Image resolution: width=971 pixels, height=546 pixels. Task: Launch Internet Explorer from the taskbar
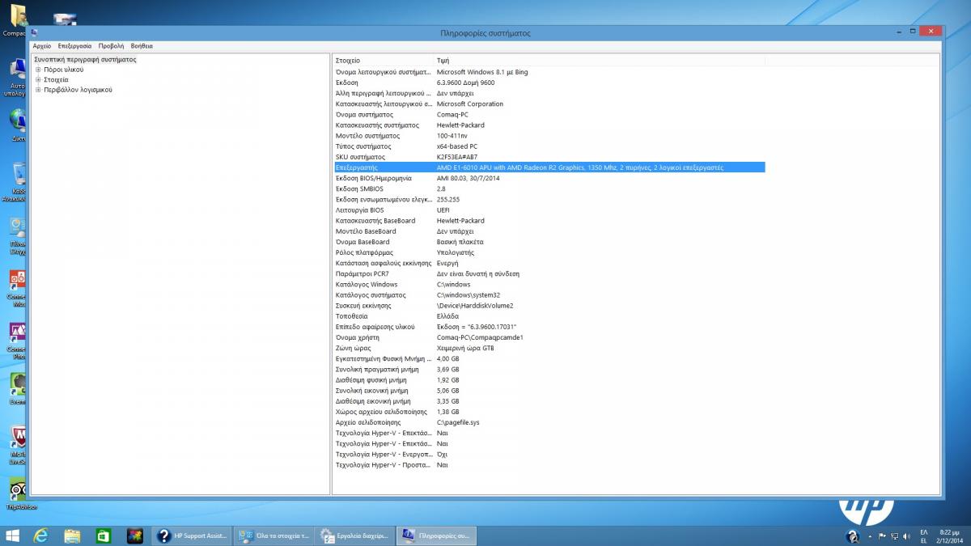pyautogui.click(x=42, y=535)
